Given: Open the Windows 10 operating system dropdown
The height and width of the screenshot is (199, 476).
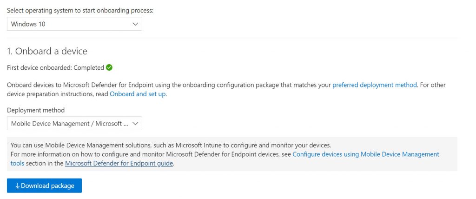Looking at the screenshot, I should pos(74,24).
